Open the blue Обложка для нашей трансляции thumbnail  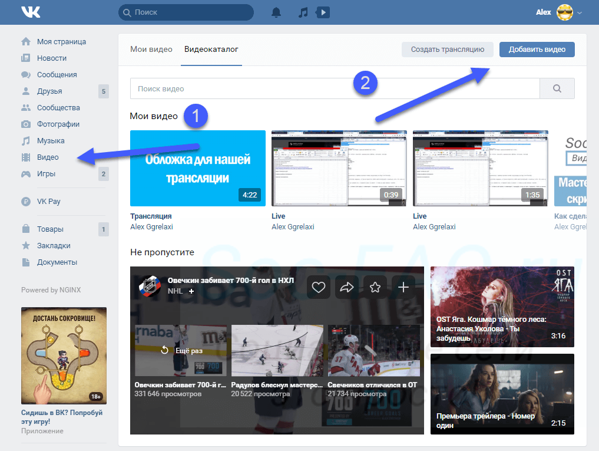point(197,168)
